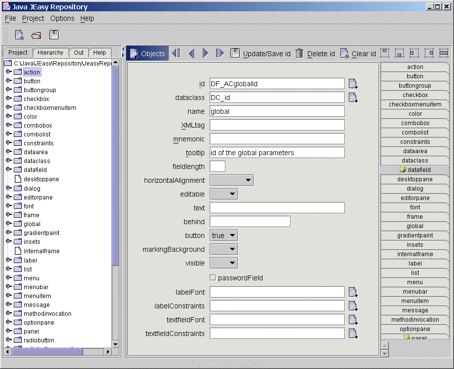The image size is (454, 369).
Task: Expand the action tree node
Action: click(x=9, y=71)
